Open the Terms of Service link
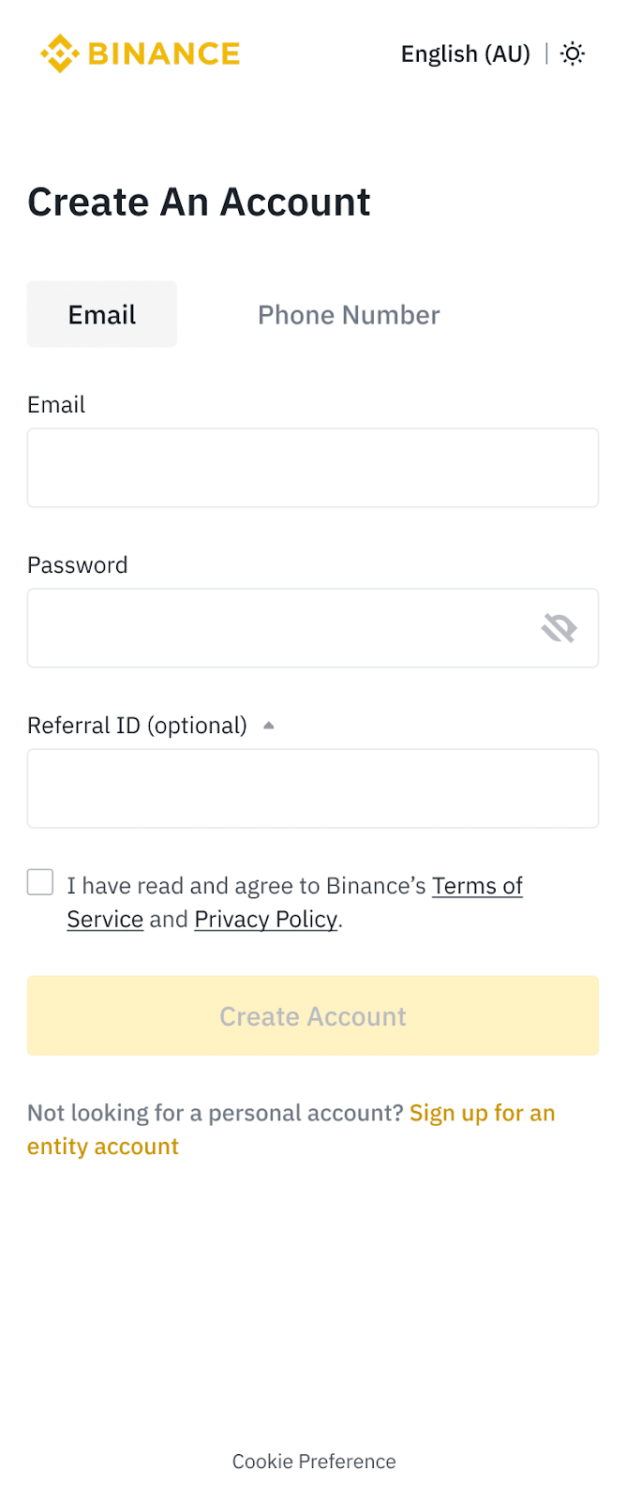The height and width of the screenshot is (1500, 626). [477, 886]
